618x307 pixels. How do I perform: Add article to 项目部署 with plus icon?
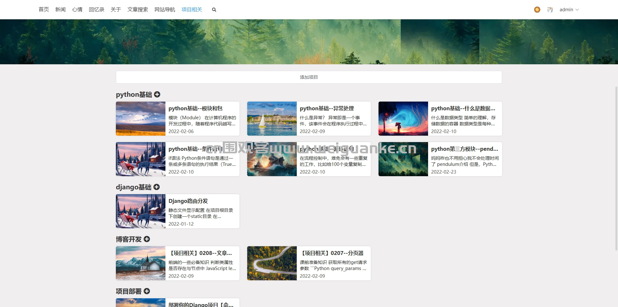[147, 291]
